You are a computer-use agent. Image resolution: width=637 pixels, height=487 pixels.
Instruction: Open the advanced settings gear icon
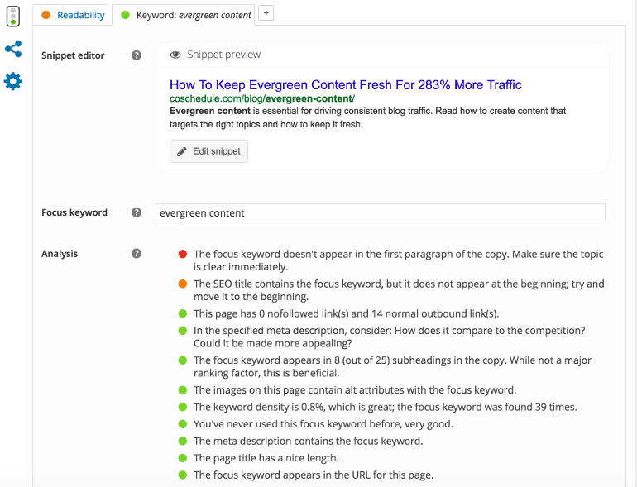pos(13,81)
